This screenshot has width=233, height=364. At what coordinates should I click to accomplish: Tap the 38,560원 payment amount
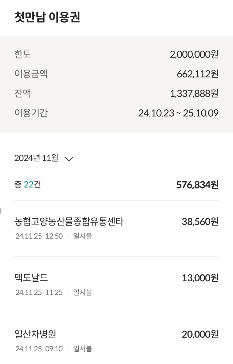200,222
